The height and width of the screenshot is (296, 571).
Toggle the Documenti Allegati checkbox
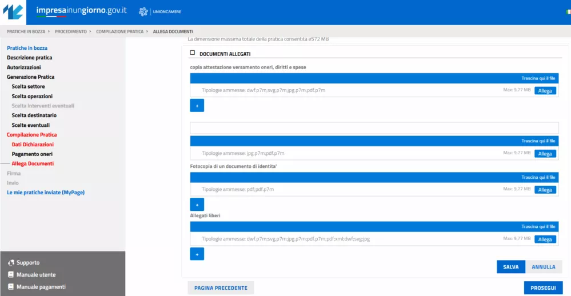pos(193,53)
